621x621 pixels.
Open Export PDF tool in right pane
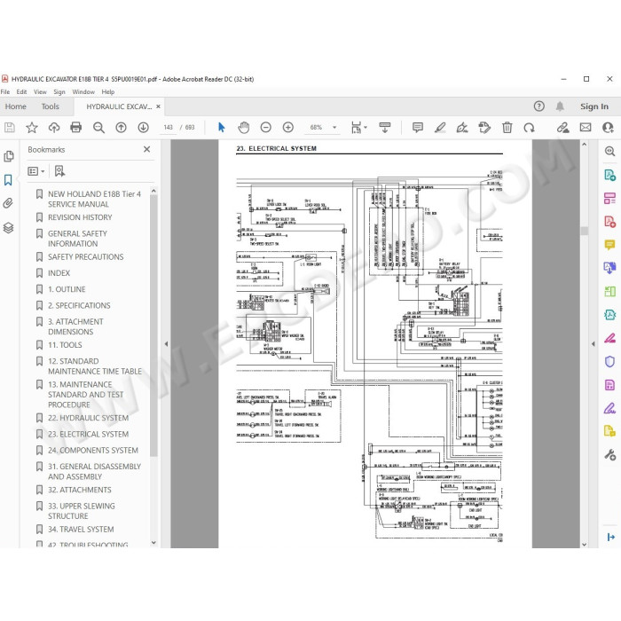[609, 175]
